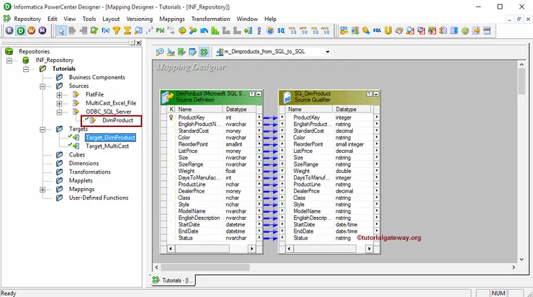Open Workflow Manager via the W icon
This screenshot has height=297, width=533.
pos(31,30)
